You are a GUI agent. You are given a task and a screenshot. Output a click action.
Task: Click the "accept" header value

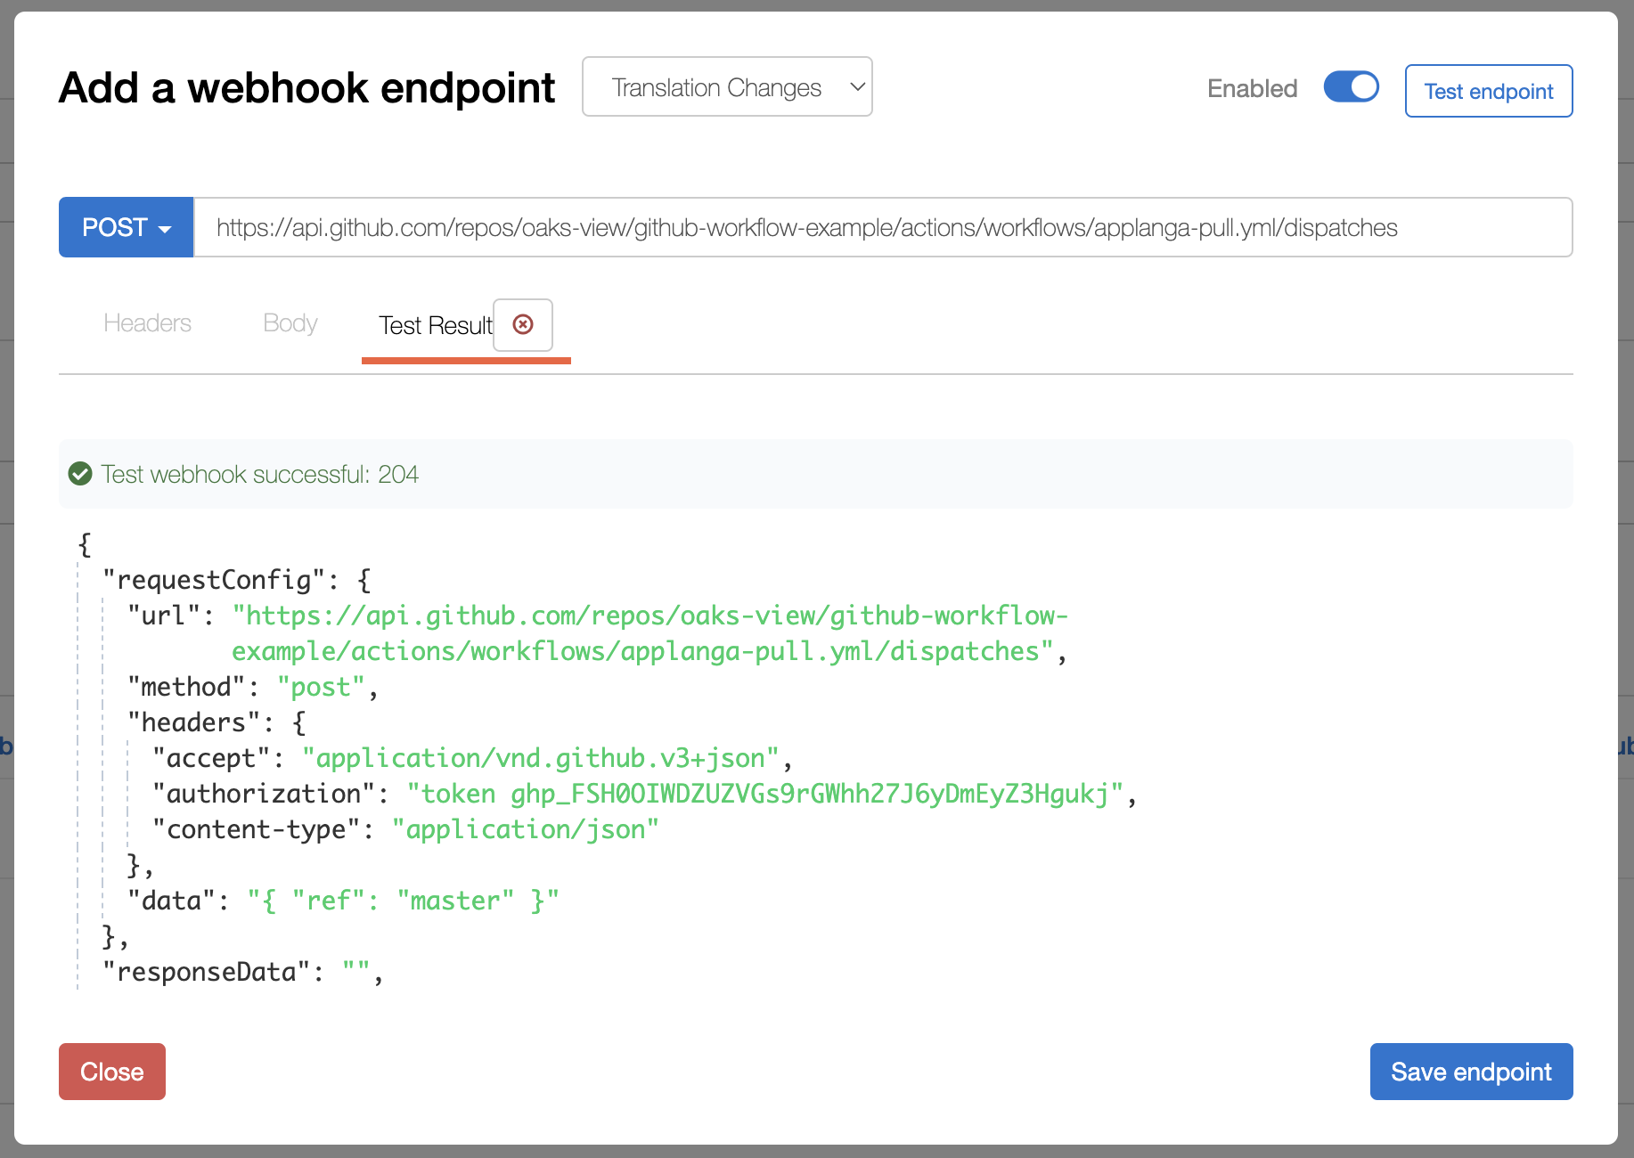[541, 758]
